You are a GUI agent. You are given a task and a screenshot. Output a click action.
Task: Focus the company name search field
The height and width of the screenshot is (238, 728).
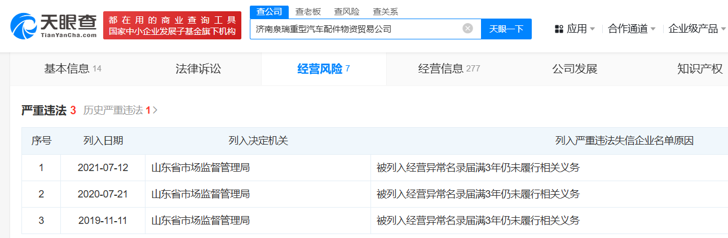coord(356,29)
